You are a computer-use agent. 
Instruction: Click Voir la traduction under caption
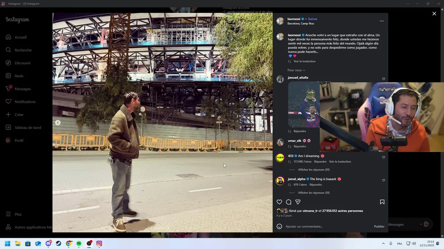[305, 61]
